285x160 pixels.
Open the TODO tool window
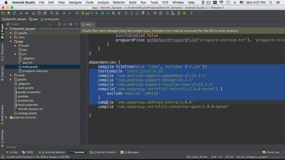pos(28,152)
